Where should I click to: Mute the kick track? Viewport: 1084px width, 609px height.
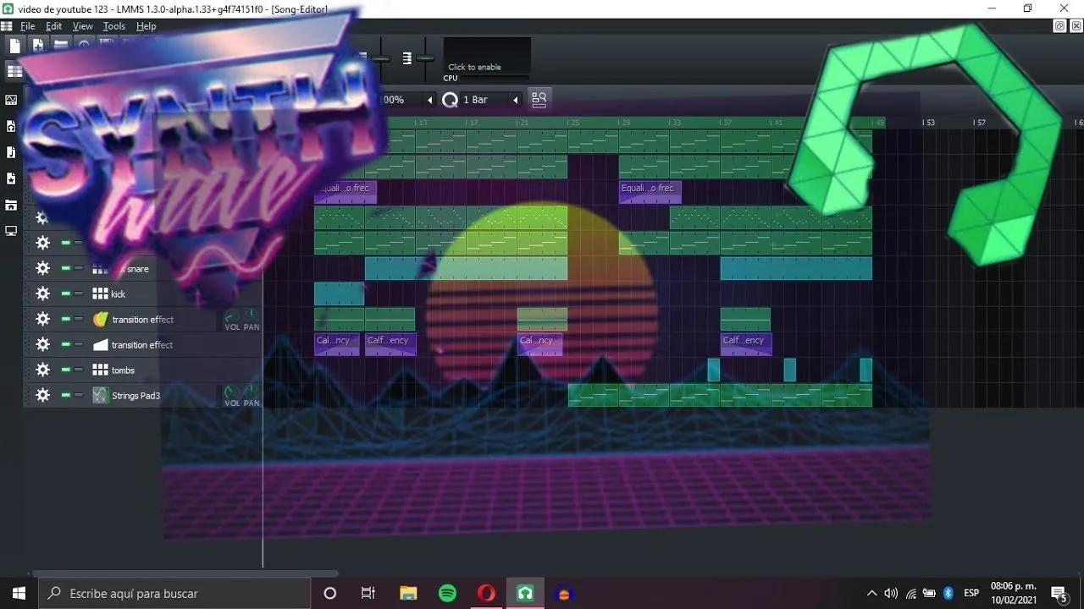[66, 294]
